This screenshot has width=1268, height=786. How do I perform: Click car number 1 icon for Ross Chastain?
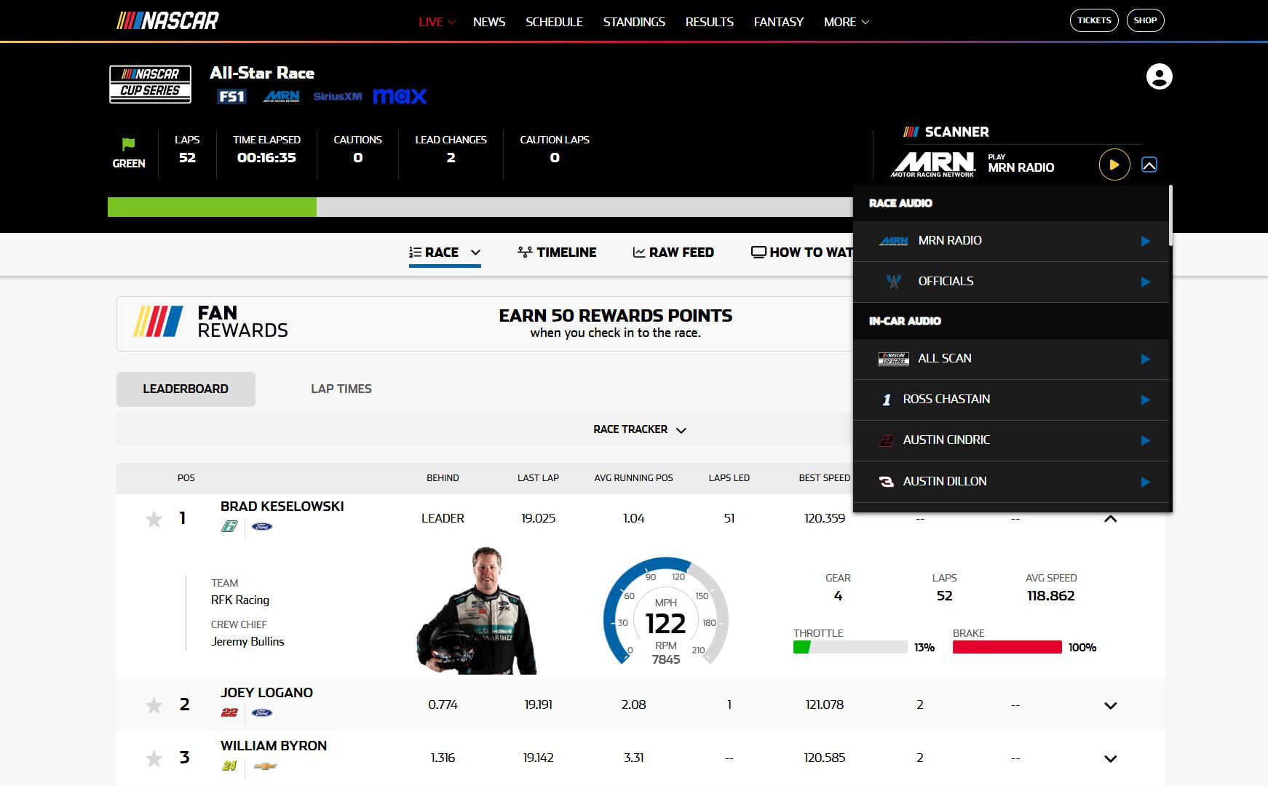887,400
